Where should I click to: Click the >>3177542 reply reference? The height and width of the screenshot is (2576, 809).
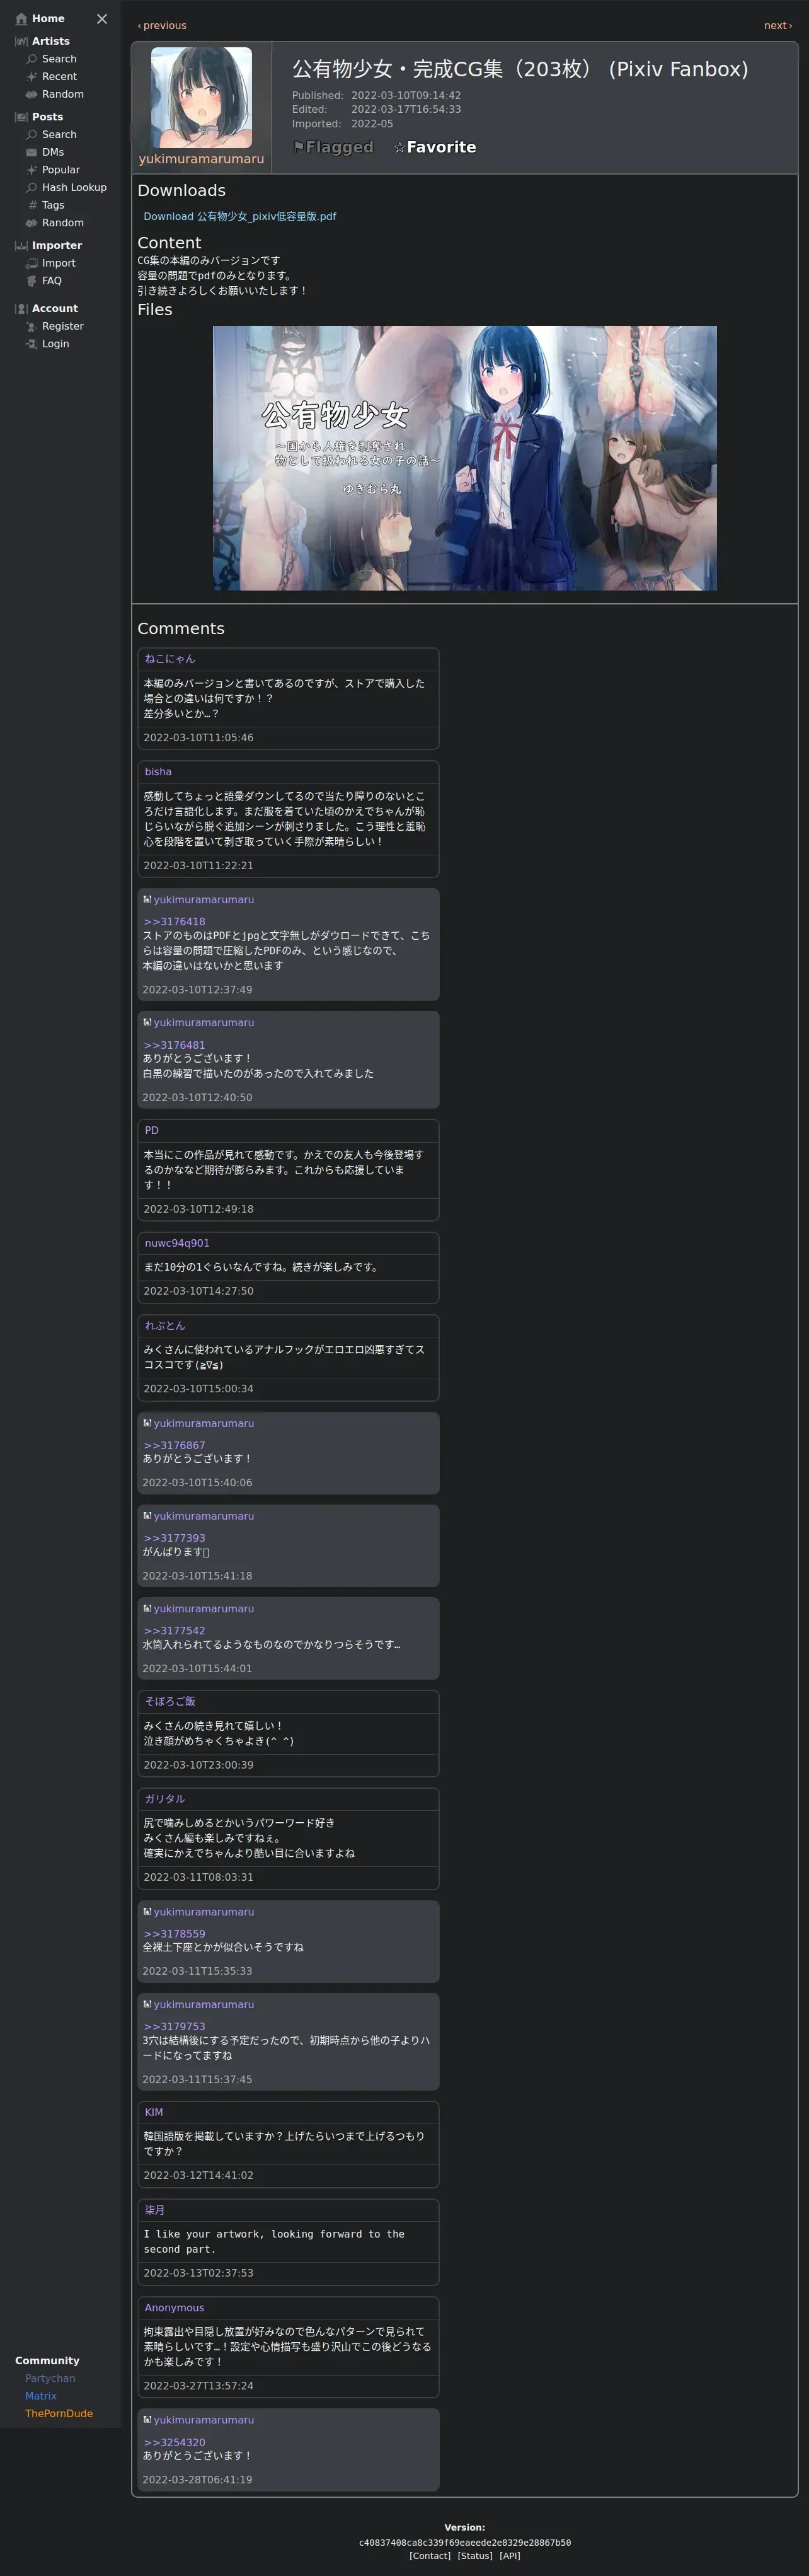(x=174, y=1630)
